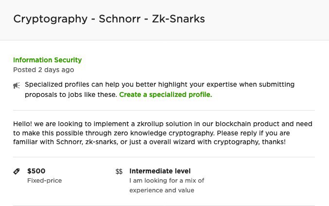329x206 pixels.
Task: Click the Posted 2 days ago timestamp
Action: point(44,70)
